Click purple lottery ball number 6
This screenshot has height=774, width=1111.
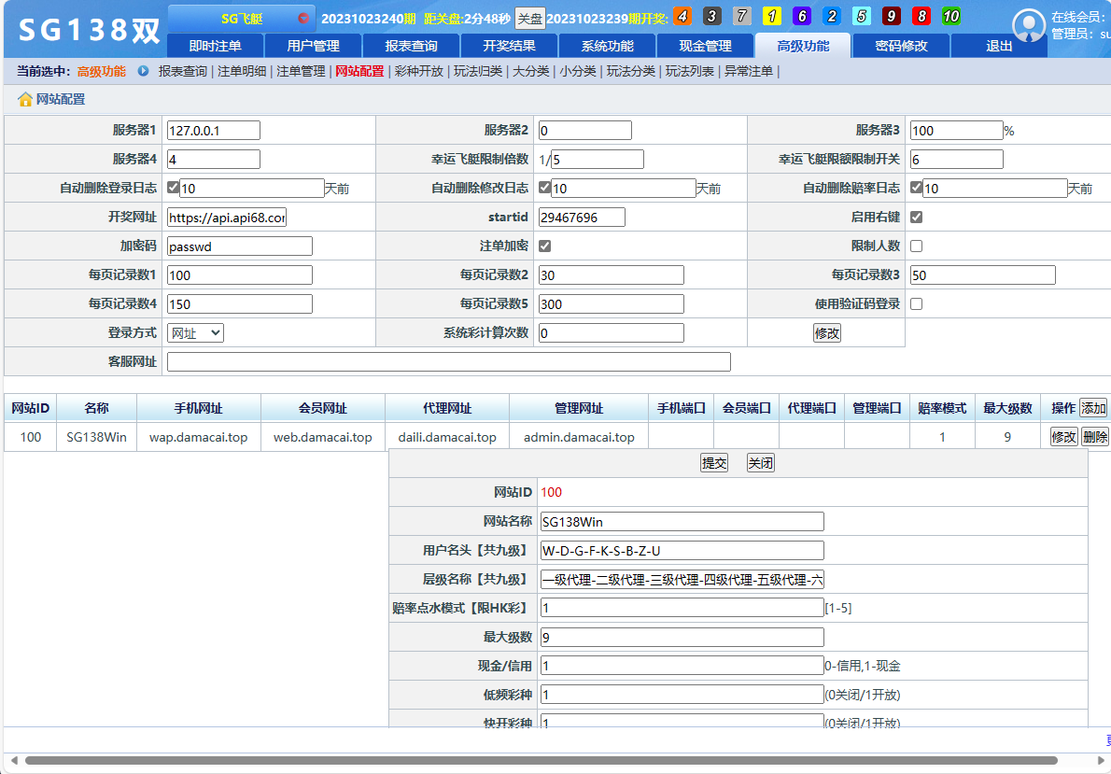pos(801,16)
